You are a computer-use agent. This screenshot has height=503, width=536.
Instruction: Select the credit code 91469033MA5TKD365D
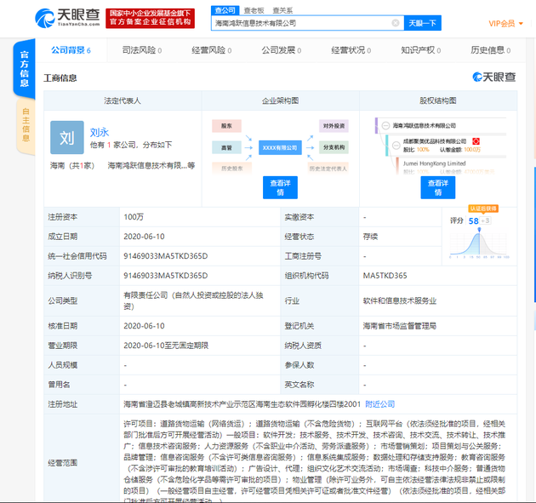pos(165,256)
